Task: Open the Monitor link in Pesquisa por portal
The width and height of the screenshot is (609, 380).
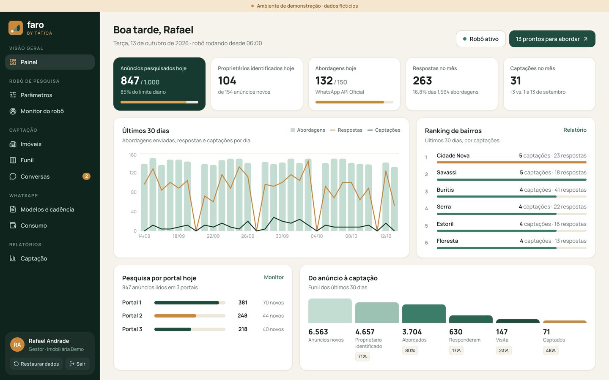Action: coord(274,277)
